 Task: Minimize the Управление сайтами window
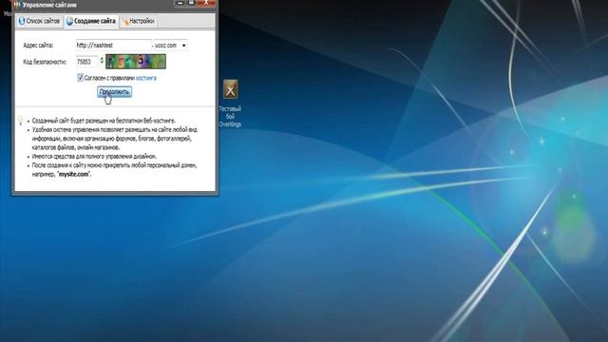tap(180, 3)
